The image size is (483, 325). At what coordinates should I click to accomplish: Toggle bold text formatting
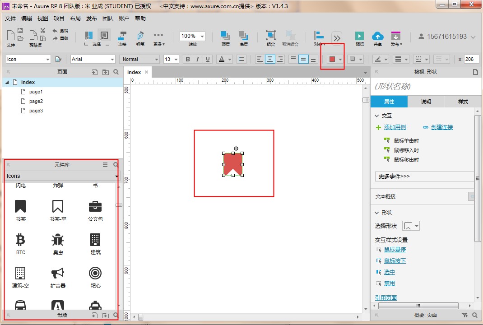[187, 59]
